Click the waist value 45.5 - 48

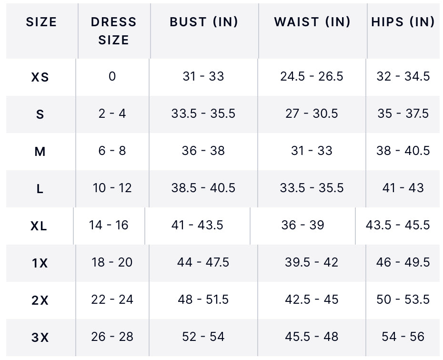point(312,337)
